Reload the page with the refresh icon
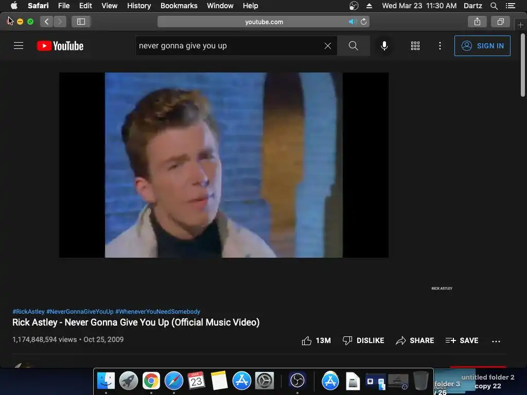Screen dimensions: 527x395 point(364,22)
